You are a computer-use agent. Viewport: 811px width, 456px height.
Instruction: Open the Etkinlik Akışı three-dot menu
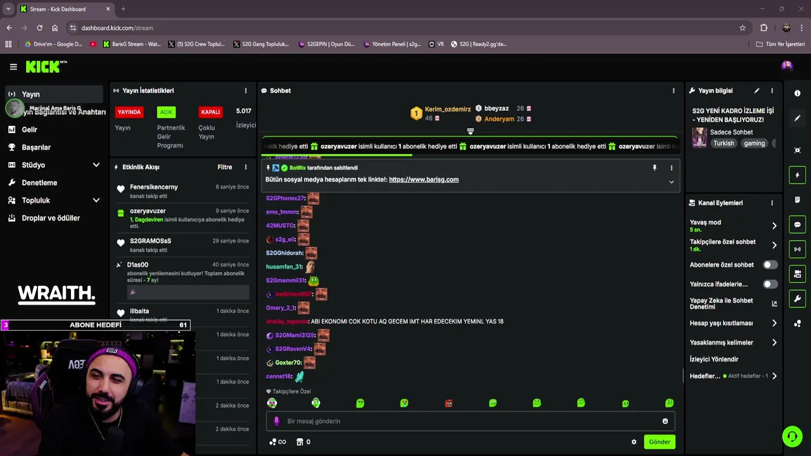[246, 167]
